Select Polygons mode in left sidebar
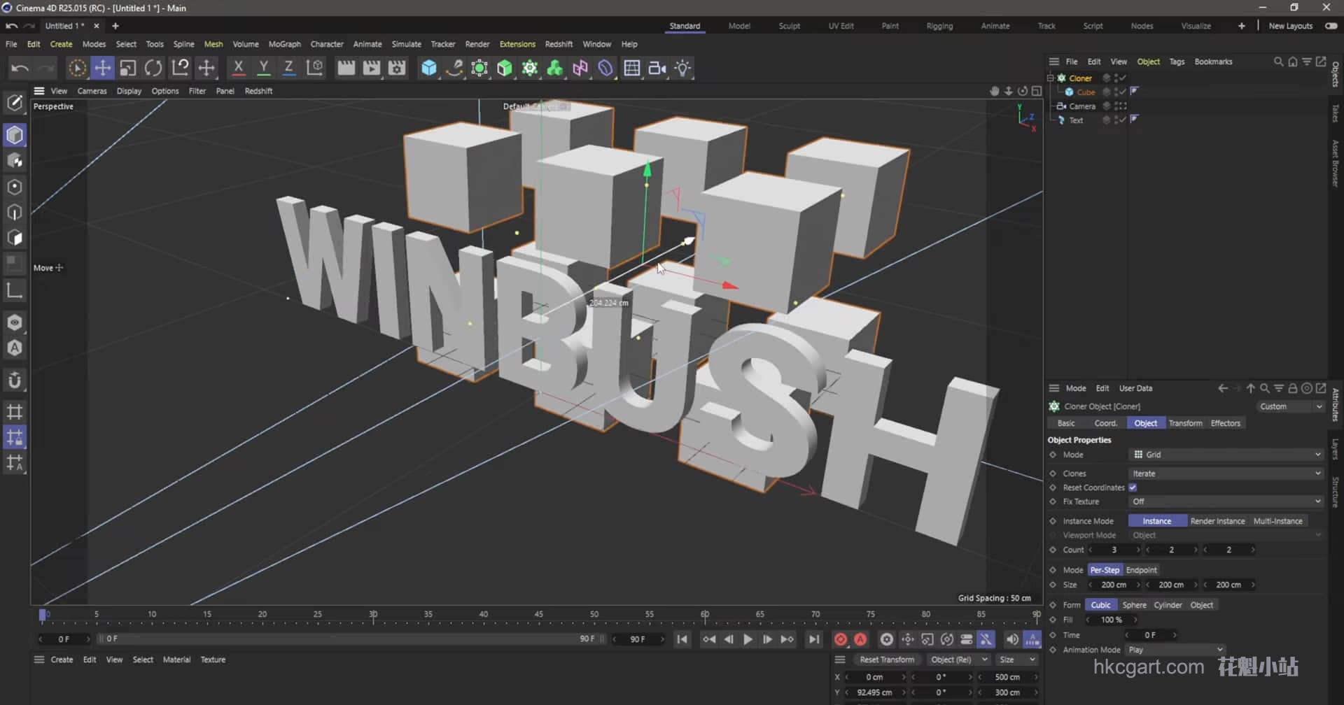This screenshot has width=1344, height=705. (15, 238)
